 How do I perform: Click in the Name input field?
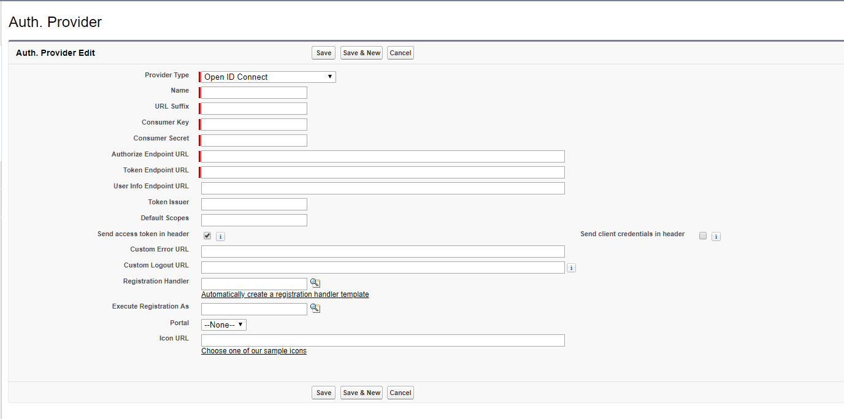point(253,92)
